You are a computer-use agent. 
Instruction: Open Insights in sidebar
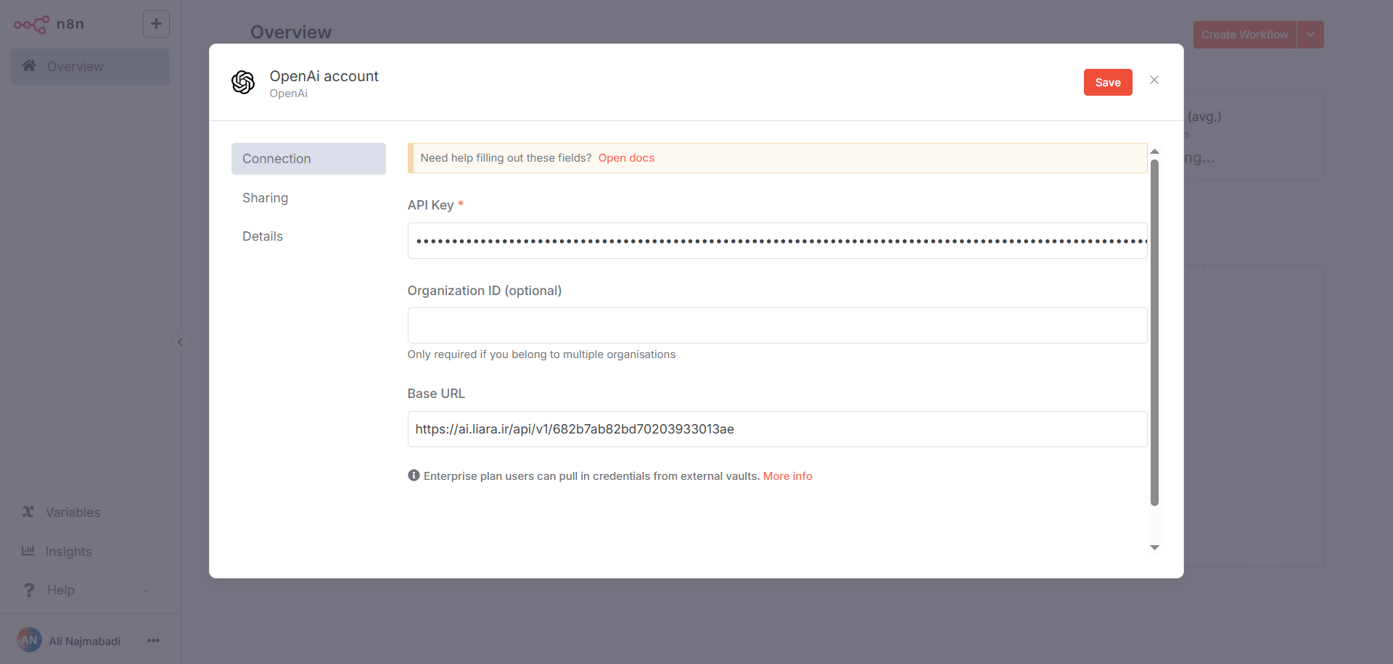pos(90,552)
